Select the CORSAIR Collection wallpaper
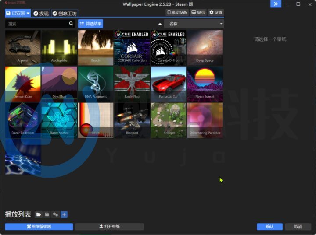316x235 pixels. pos(132,48)
